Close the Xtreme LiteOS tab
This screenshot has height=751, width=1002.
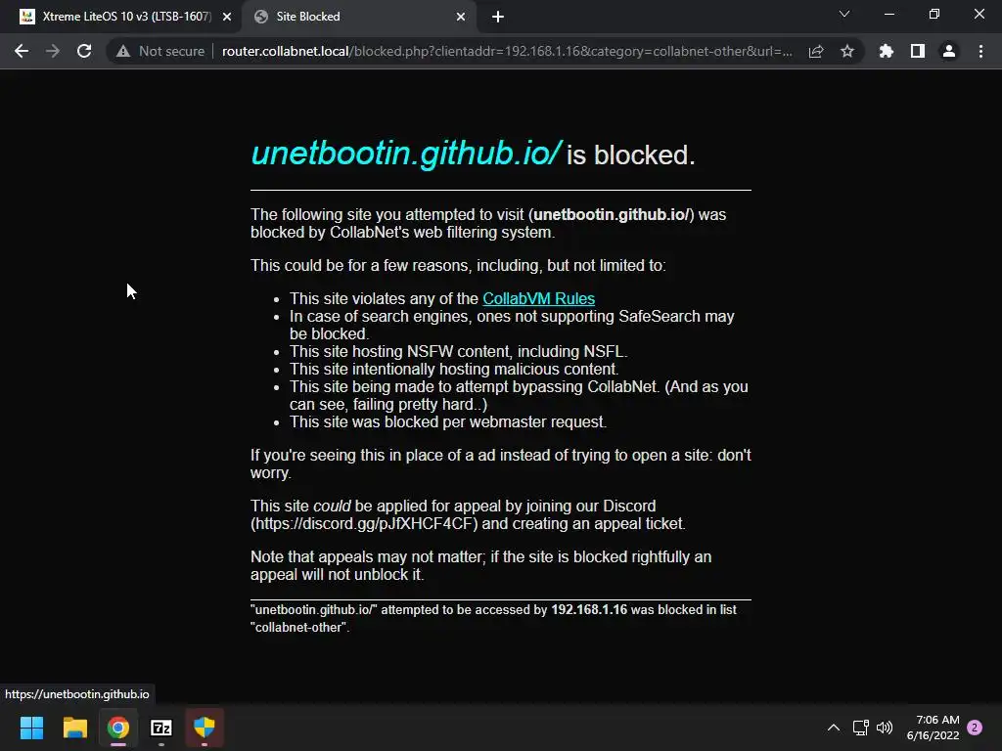pos(227,17)
